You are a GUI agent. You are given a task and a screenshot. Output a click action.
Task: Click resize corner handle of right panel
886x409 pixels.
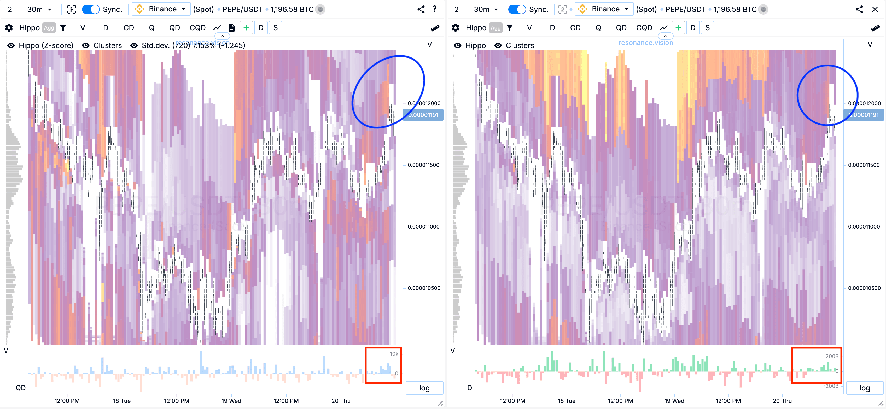point(880,403)
